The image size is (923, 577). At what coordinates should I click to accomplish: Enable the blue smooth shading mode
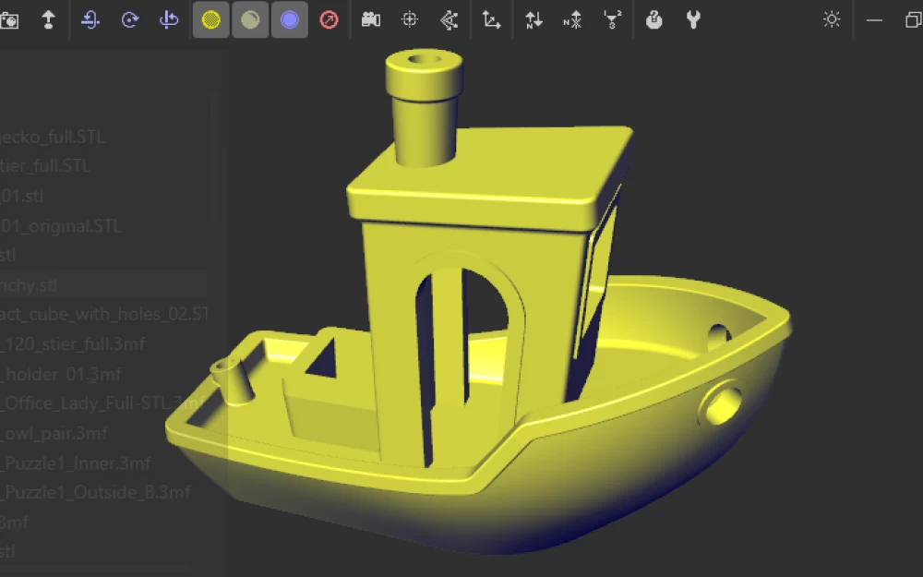(286, 18)
